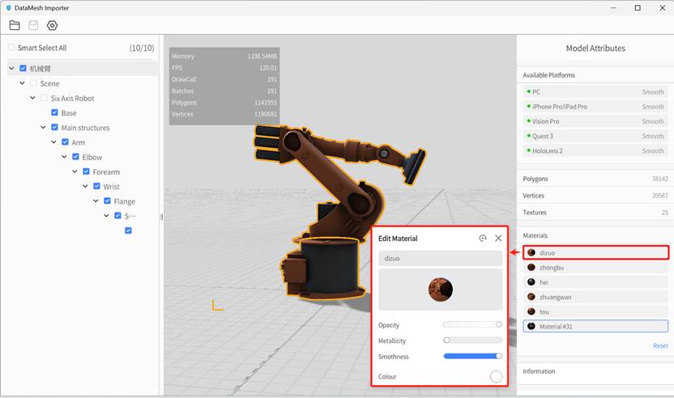This screenshot has height=398, width=674.
Task: Click the hei material sphere icon
Action: [x=531, y=282]
